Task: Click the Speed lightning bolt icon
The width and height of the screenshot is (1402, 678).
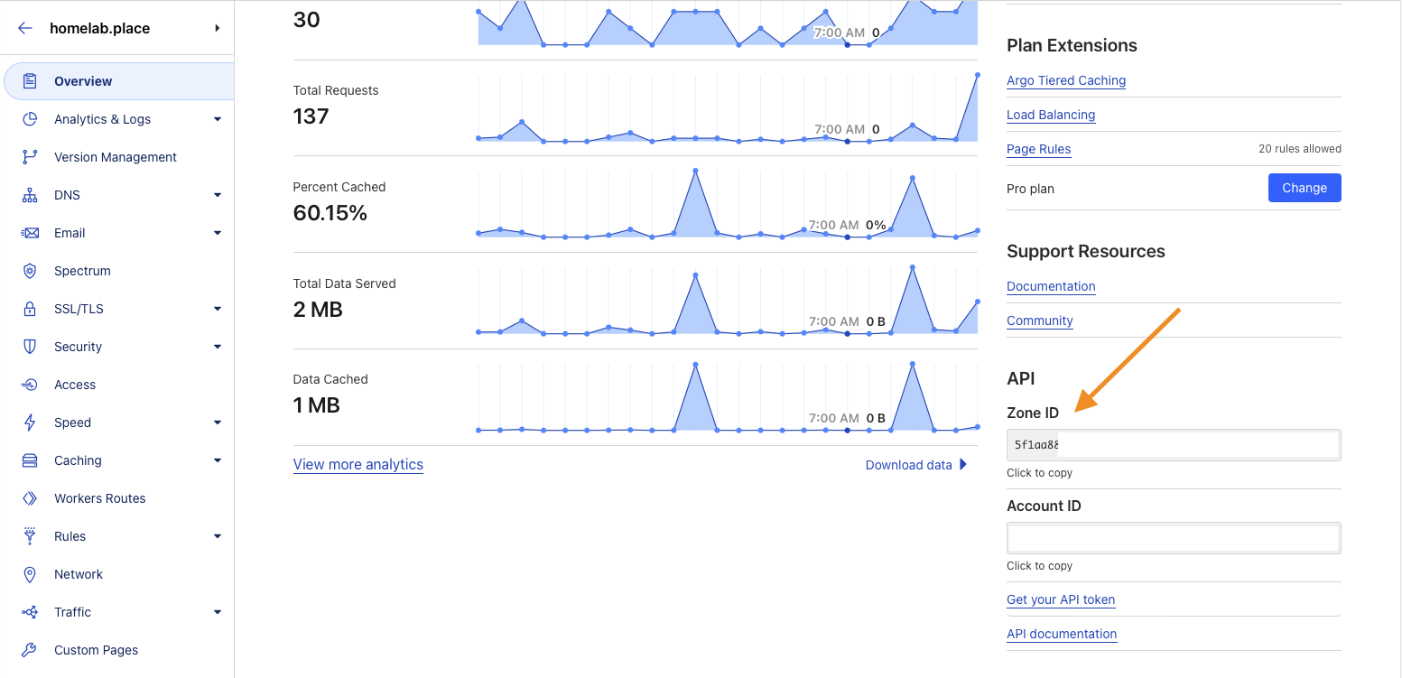Action: tap(30, 423)
